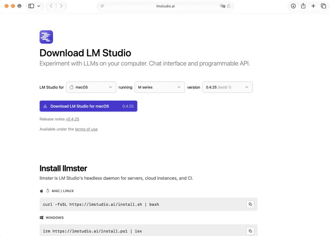330x236 pixels.
Task: Copy the curl install command
Action: (250, 204)
